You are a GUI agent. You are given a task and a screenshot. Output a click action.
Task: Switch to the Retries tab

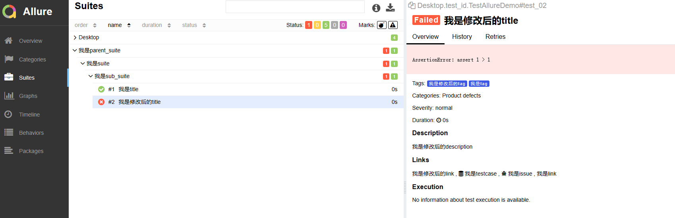point(495,36)
